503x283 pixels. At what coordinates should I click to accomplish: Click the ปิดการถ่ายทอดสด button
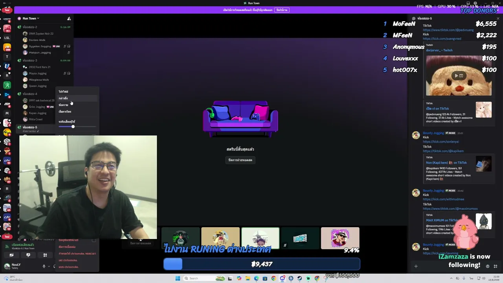pos(240,160)
